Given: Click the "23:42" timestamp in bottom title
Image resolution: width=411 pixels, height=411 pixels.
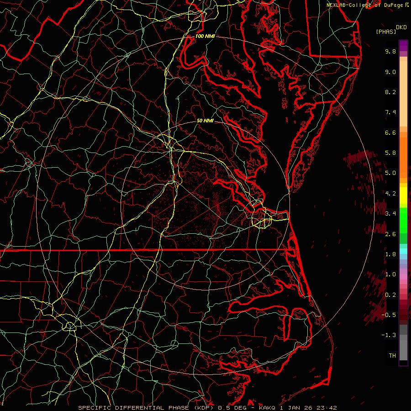Looking at the screenshot, I should pyautogui.click(x=326, y=408).
